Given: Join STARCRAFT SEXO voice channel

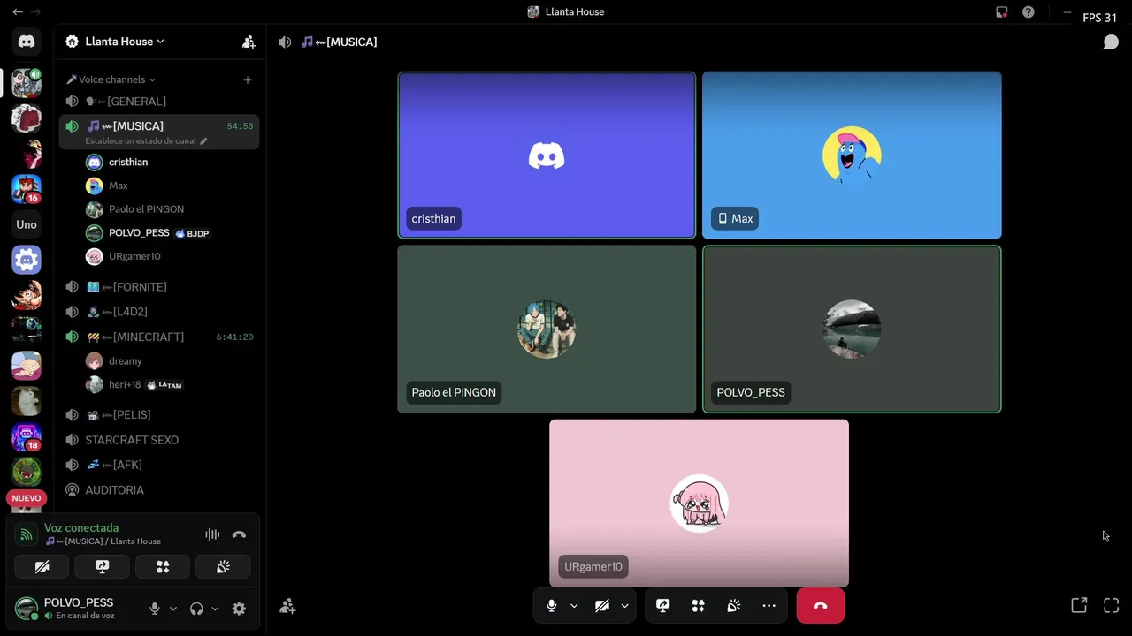Looking at the screenshot, I should (x=159, y=440).
